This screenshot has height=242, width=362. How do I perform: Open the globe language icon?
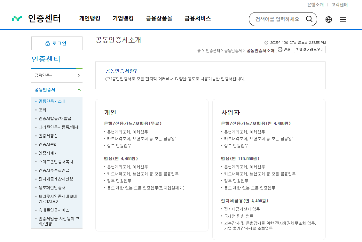(329, 19)
